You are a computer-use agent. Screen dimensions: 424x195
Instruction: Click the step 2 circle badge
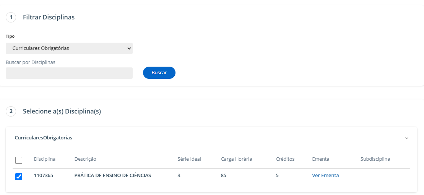(11, 111)
